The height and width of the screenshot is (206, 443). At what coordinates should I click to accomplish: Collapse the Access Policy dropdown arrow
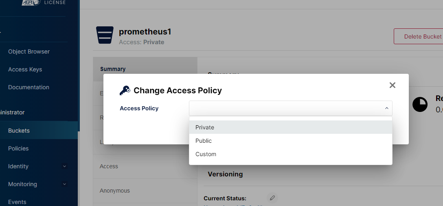[x=386, y=108]
